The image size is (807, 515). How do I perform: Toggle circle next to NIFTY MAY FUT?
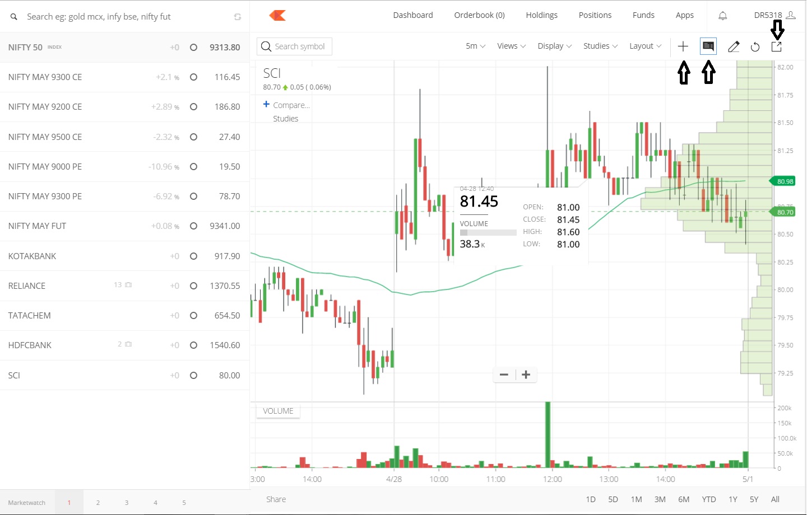click(x=193, y=226)
